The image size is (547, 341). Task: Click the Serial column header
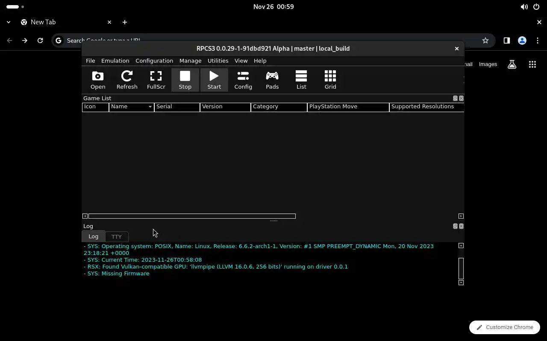pos(177,107)
